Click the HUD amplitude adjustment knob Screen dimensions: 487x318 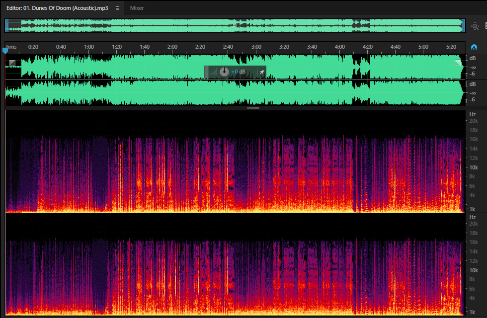[224, 72]
